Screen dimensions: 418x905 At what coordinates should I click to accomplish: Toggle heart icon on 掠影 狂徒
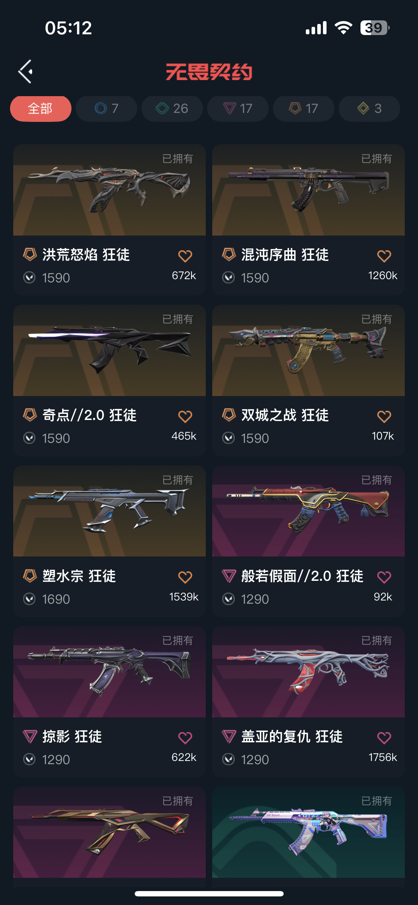coord(185,737)
